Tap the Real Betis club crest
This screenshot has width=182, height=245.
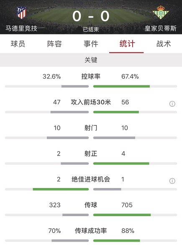161,12
